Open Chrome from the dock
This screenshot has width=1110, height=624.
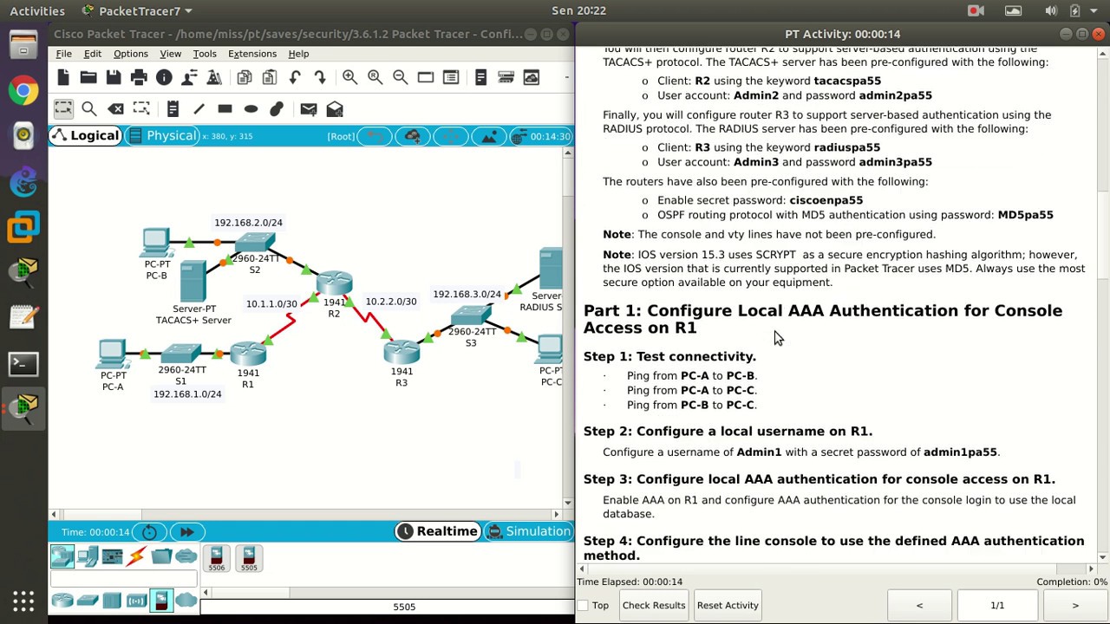(x=23, y=90)
